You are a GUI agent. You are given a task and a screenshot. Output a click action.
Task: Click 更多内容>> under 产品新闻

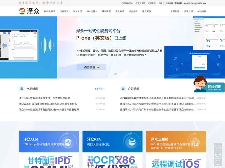coord(100,89)
